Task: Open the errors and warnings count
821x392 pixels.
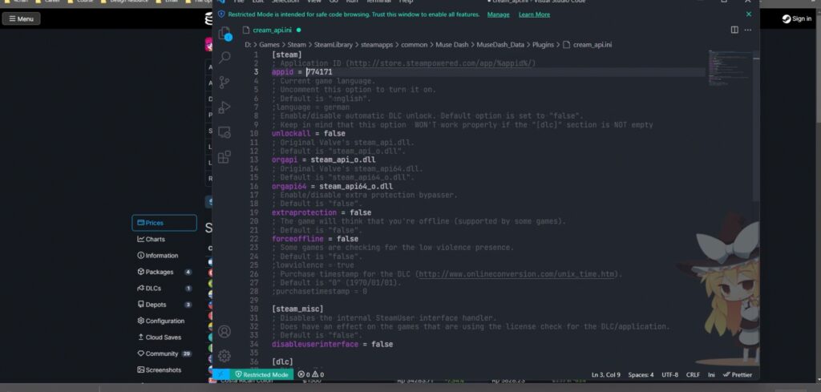Action: tap(310, 374)
